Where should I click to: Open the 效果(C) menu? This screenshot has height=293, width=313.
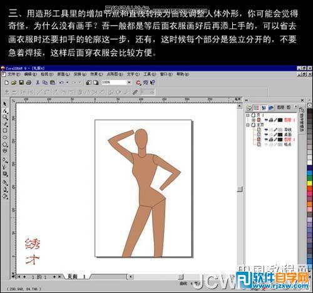(x=96, y=74)
